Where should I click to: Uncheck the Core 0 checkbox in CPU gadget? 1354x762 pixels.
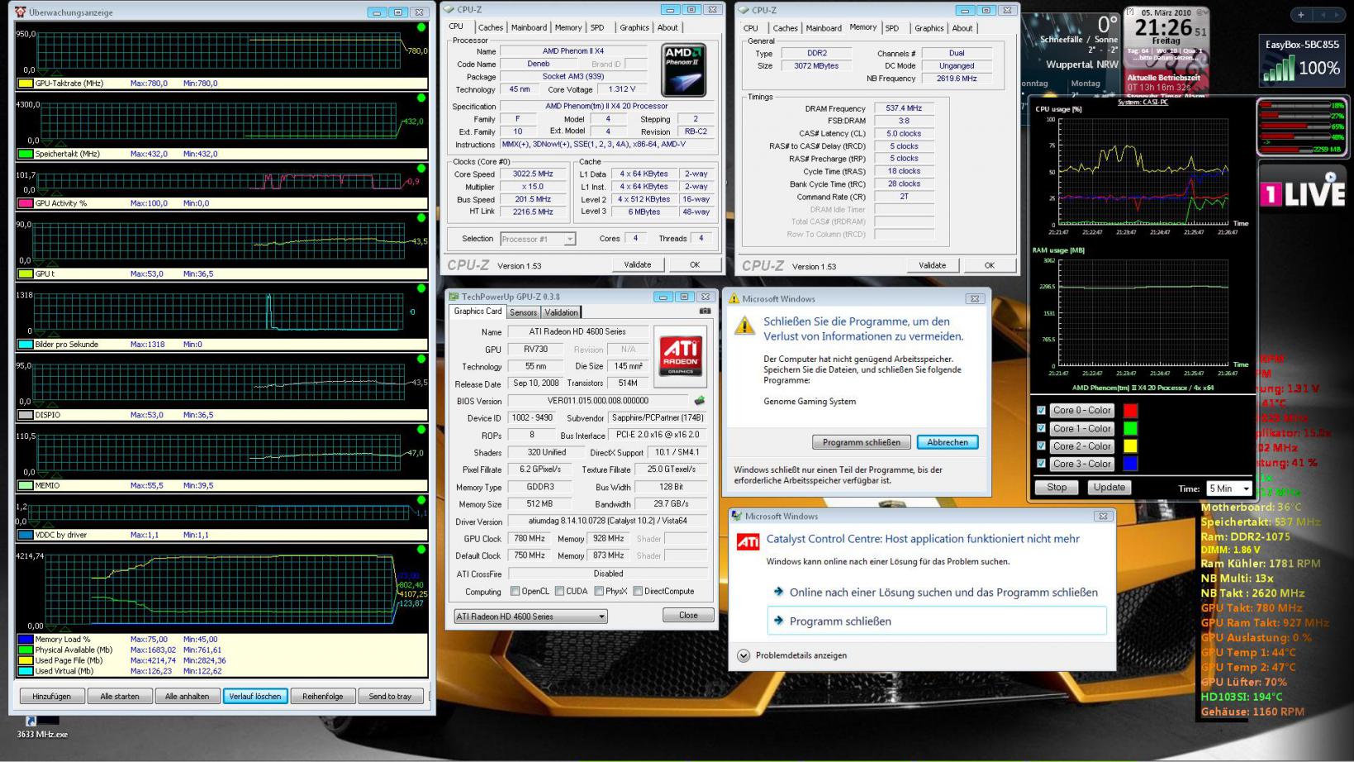click(x=1041, y=410)
